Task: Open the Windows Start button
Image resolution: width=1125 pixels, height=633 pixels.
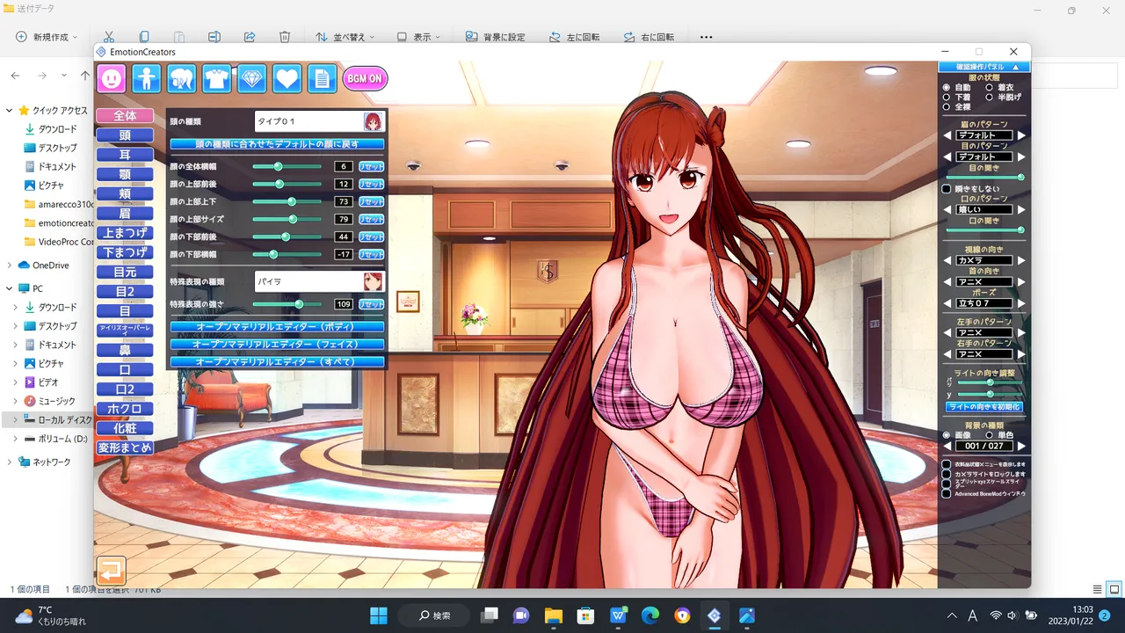Action: point(378,615)
